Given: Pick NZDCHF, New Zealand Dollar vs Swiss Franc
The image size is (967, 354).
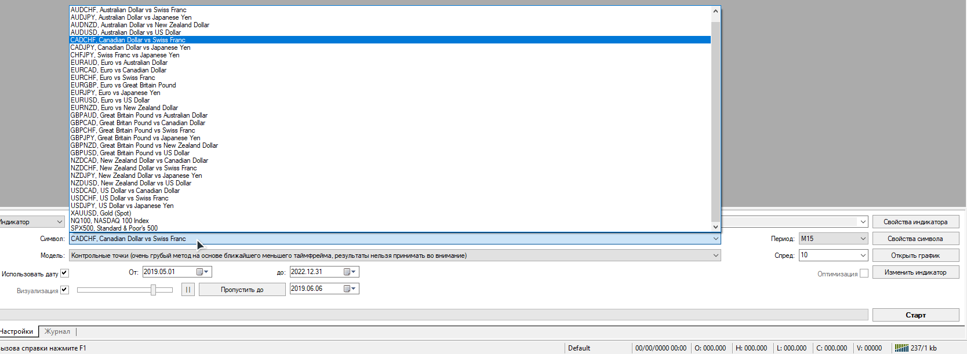Looking at the screenshot, I should pyautogui.click(x=390, y=168).
